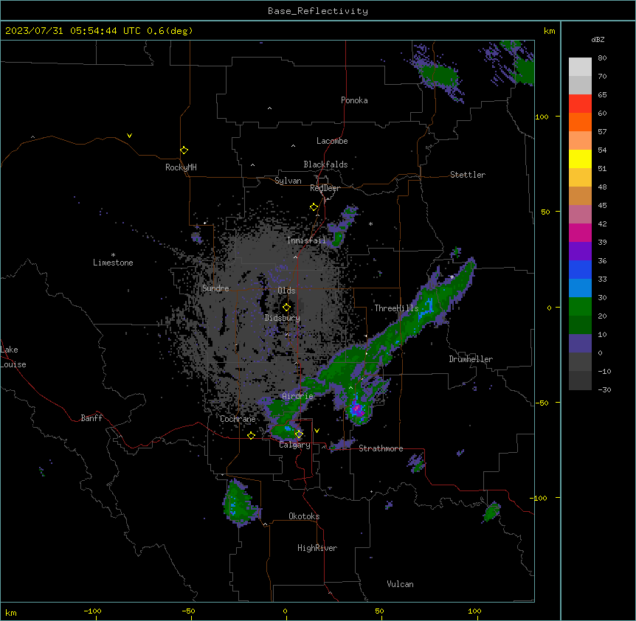Select the yellow swatch between 54 and 51 dBZ
636x621 pixels.
pyautogui.click(x=580, y=159)
